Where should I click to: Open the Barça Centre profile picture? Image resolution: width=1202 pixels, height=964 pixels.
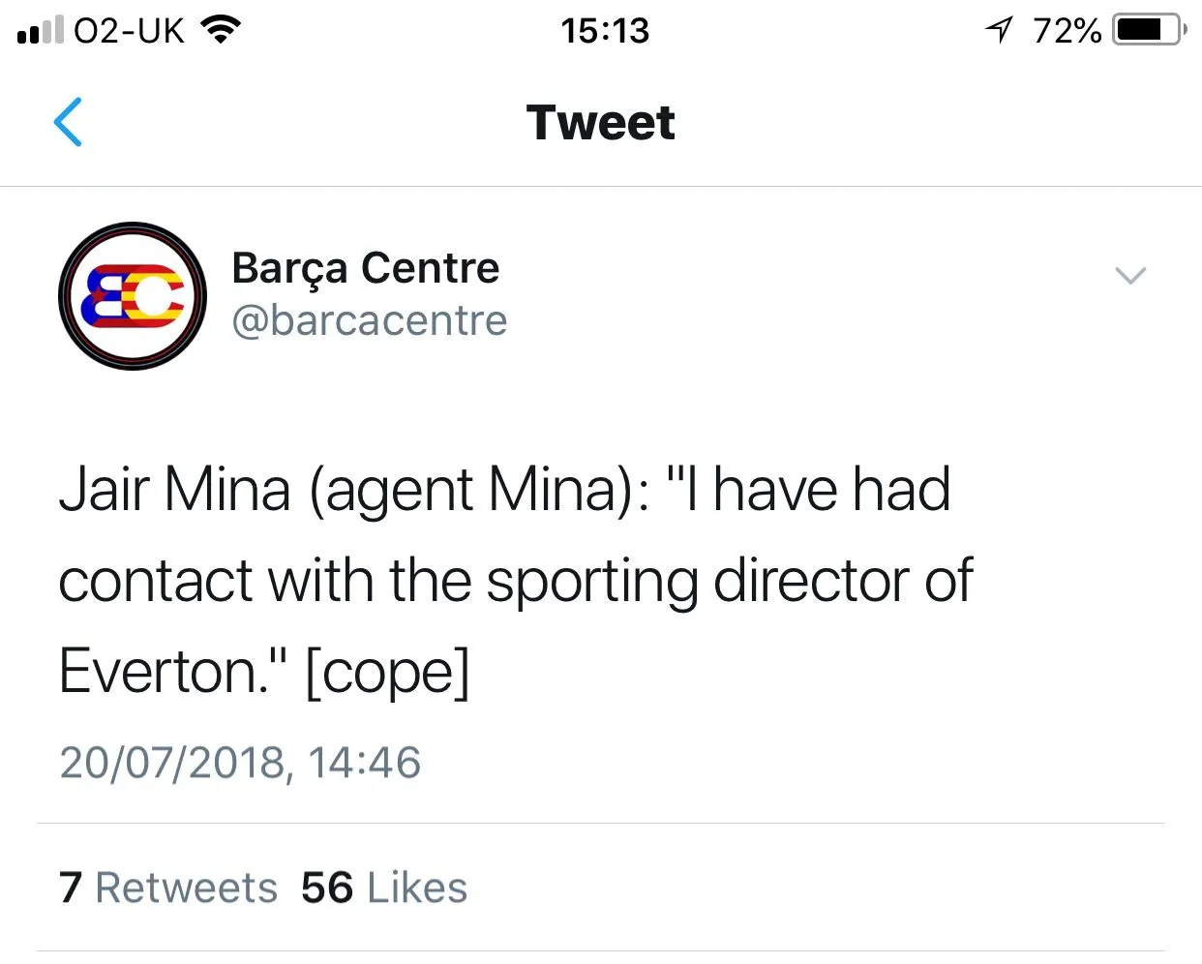pyautogui.click(x=133, y=296)
